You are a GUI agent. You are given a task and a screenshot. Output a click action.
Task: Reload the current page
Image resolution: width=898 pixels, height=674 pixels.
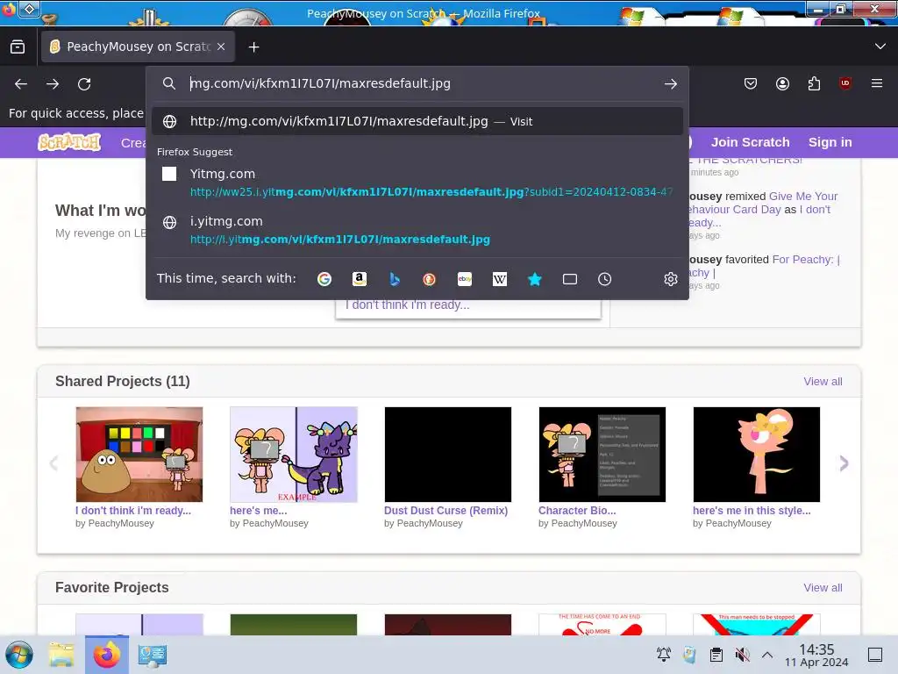click(84, 84)
